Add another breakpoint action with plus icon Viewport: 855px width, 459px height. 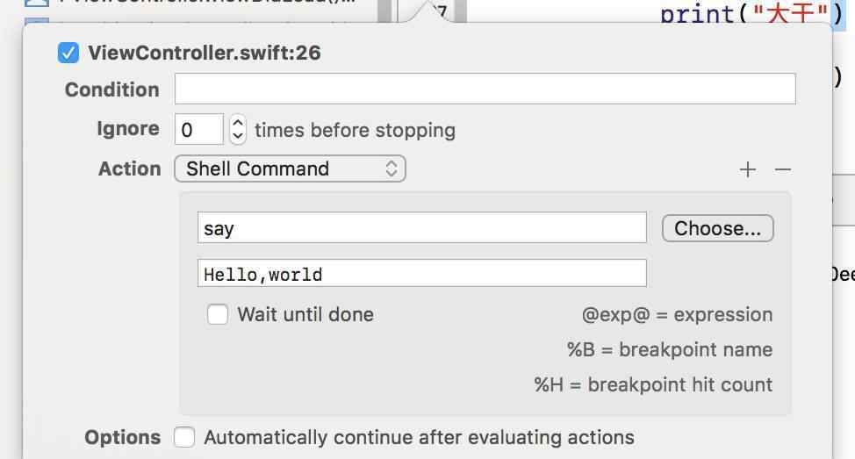coord(748,169)
